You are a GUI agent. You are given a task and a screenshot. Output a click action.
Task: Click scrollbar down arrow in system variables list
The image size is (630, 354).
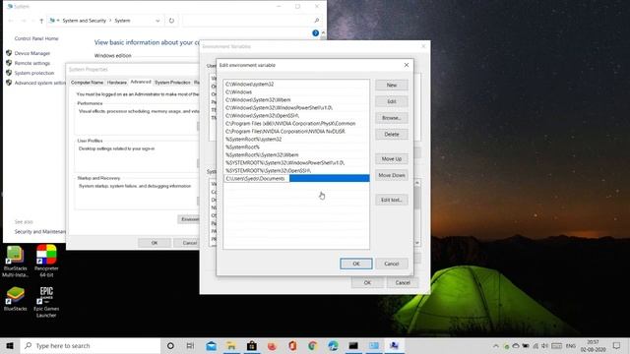click(x=417, y=243)
